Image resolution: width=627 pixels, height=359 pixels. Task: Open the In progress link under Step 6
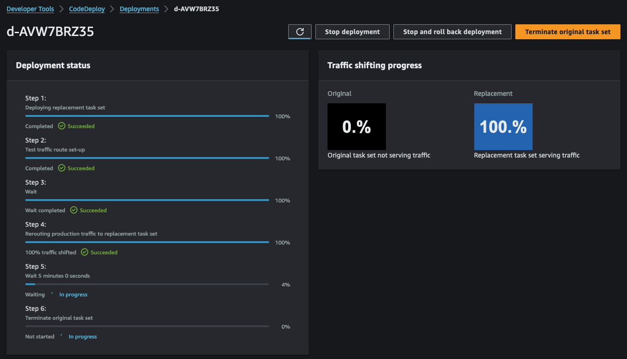[x=83, y=336]
